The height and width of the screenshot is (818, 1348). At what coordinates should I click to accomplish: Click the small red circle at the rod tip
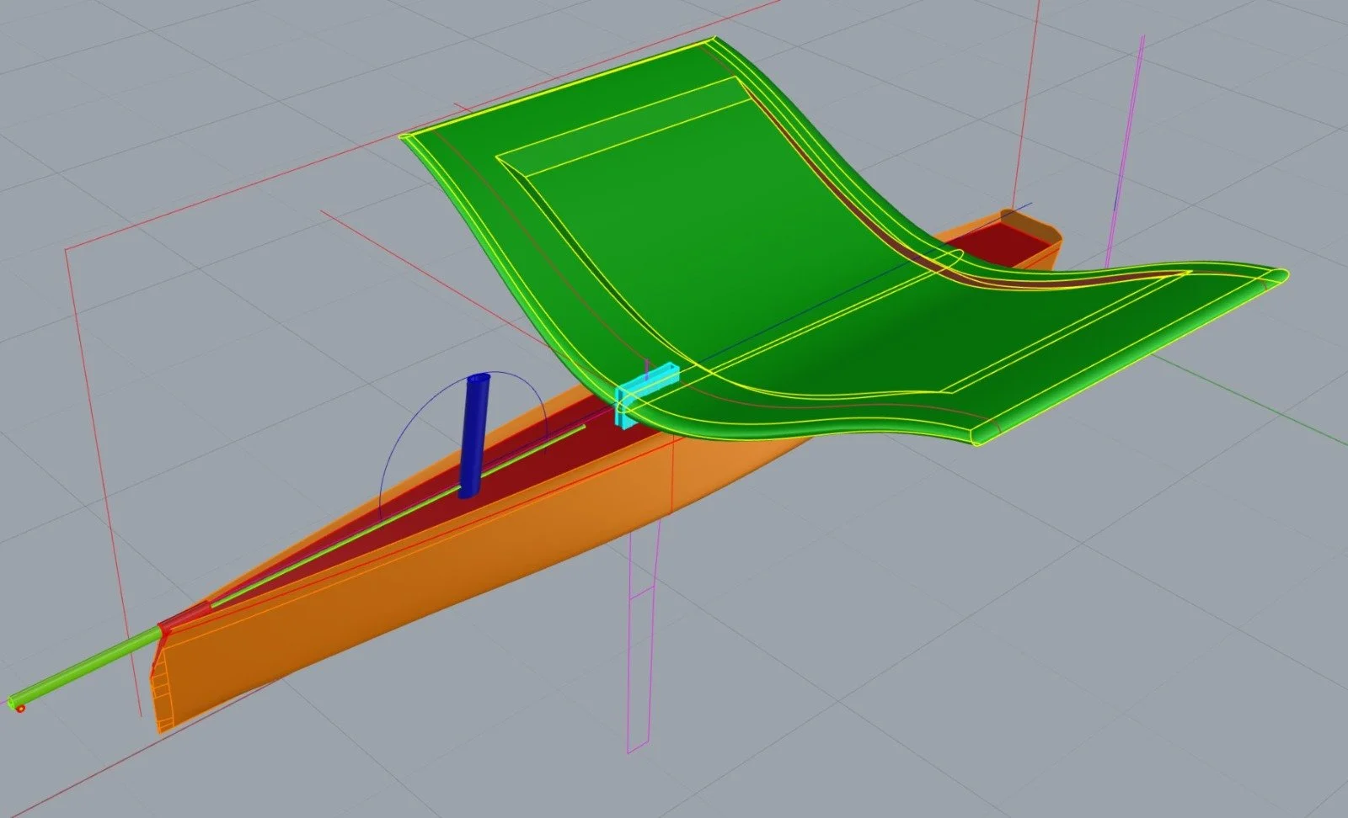tap(20, 709)
